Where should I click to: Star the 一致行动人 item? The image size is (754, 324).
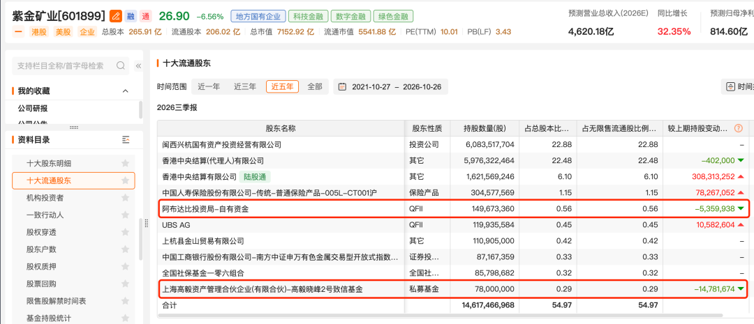[x=125, y=215]
